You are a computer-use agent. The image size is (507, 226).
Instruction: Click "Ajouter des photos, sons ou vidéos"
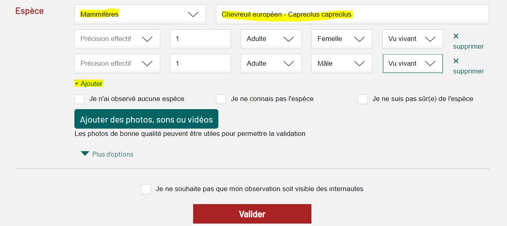pyautogui.click(x=146, y=119)
